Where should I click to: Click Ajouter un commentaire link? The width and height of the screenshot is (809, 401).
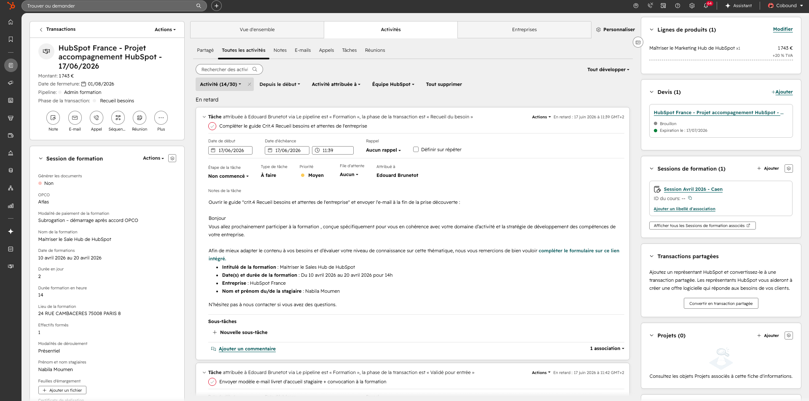[247, 349]
